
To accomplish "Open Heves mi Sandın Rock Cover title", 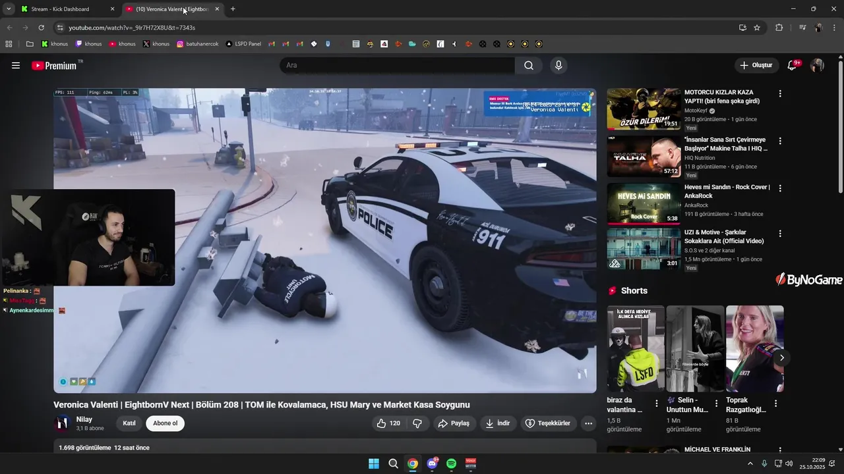I will pos(727,192).
